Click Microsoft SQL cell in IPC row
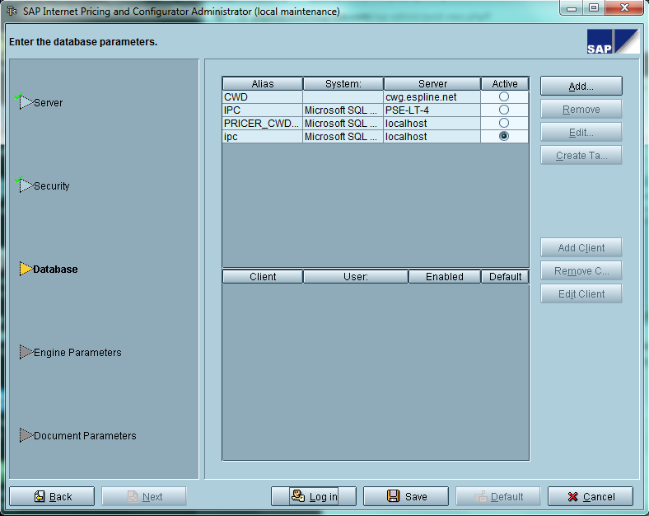Image resolution: width=649 pixels, height=516 pixels. [343, 110]
